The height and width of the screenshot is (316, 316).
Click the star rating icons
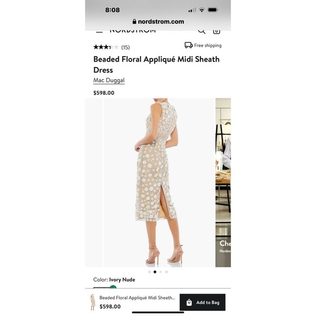click(x=106, y=47)
